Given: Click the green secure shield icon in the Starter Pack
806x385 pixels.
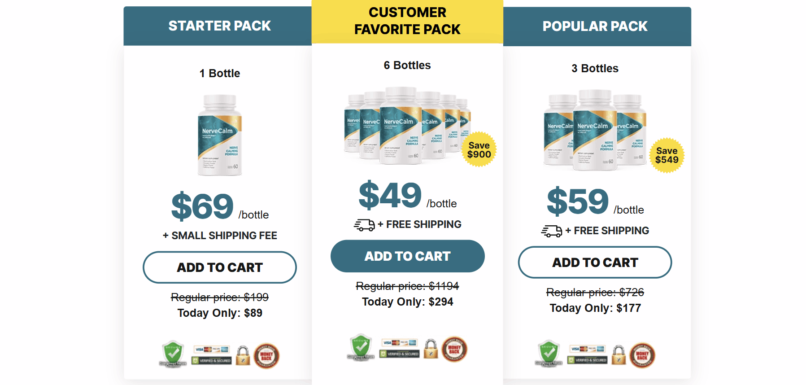Looking at the screenshot, I should (173, 354).
